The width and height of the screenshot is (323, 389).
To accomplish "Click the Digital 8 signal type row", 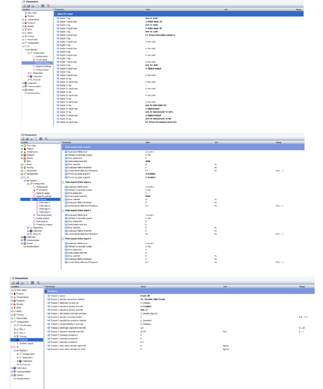I will pyautogui.click(x=179, y=69).
